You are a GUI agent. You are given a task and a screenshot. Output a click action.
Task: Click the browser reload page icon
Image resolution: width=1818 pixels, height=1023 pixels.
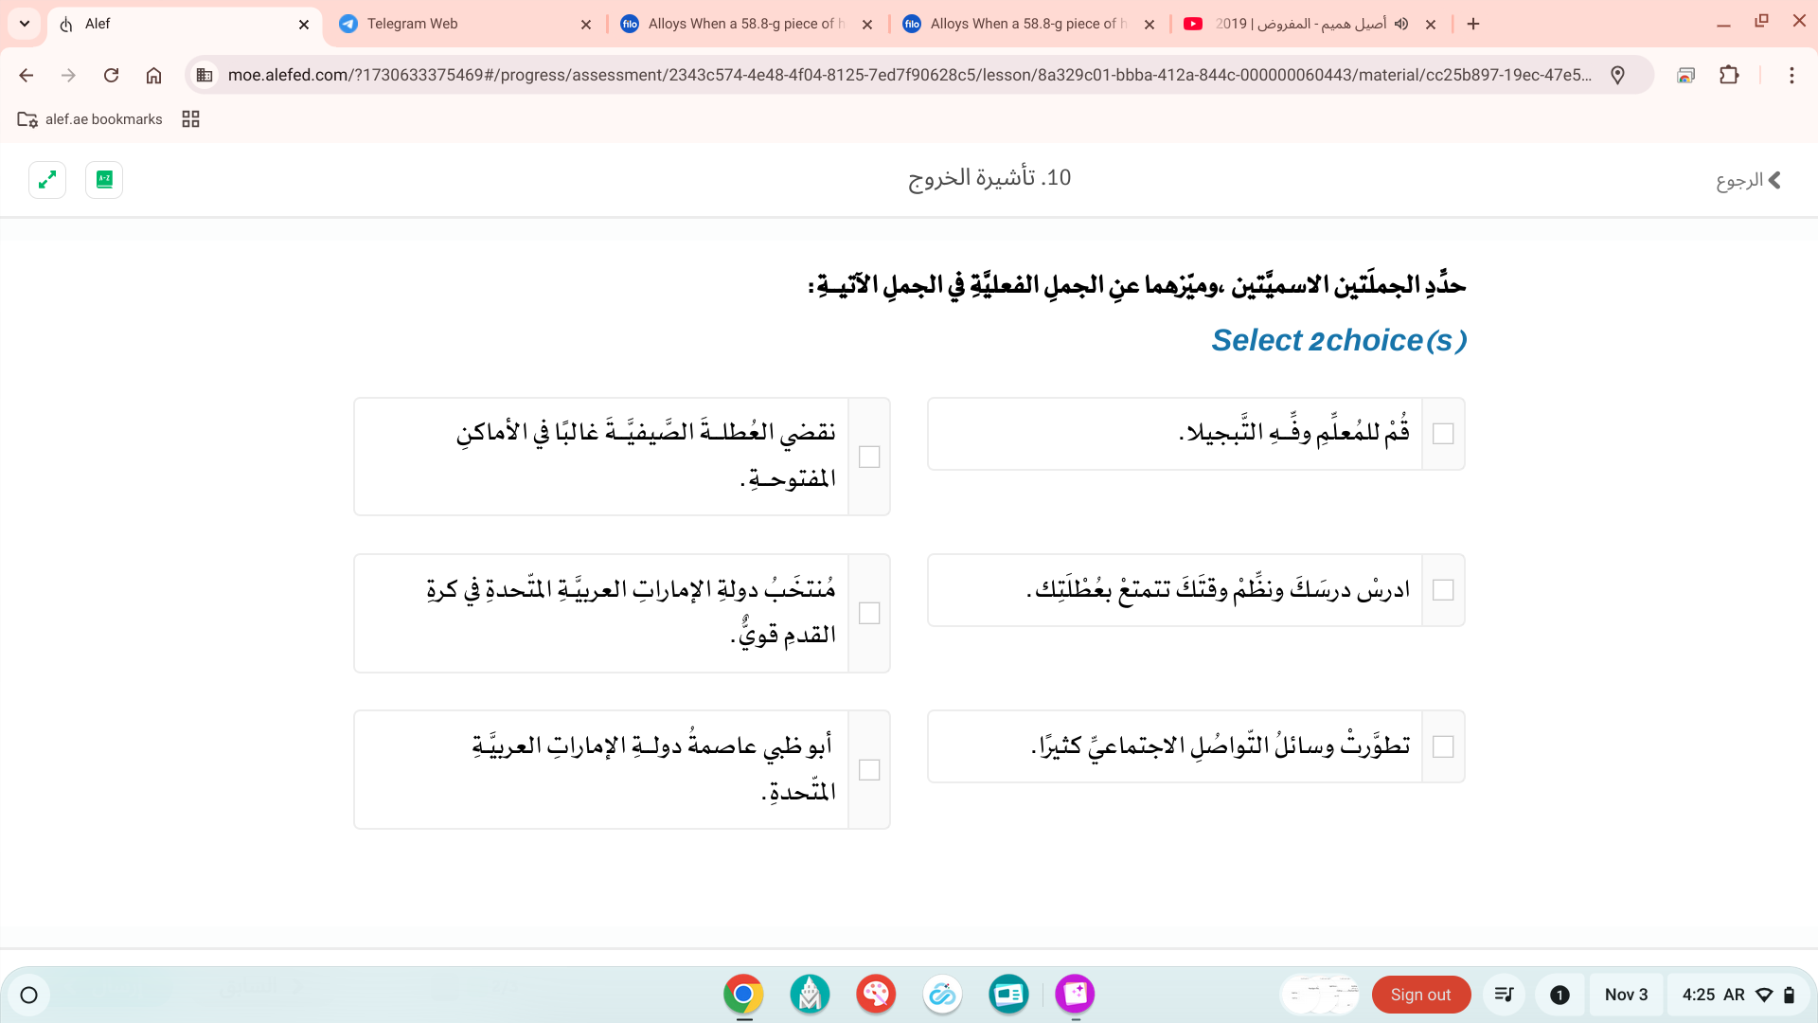[x=111, y=75]
